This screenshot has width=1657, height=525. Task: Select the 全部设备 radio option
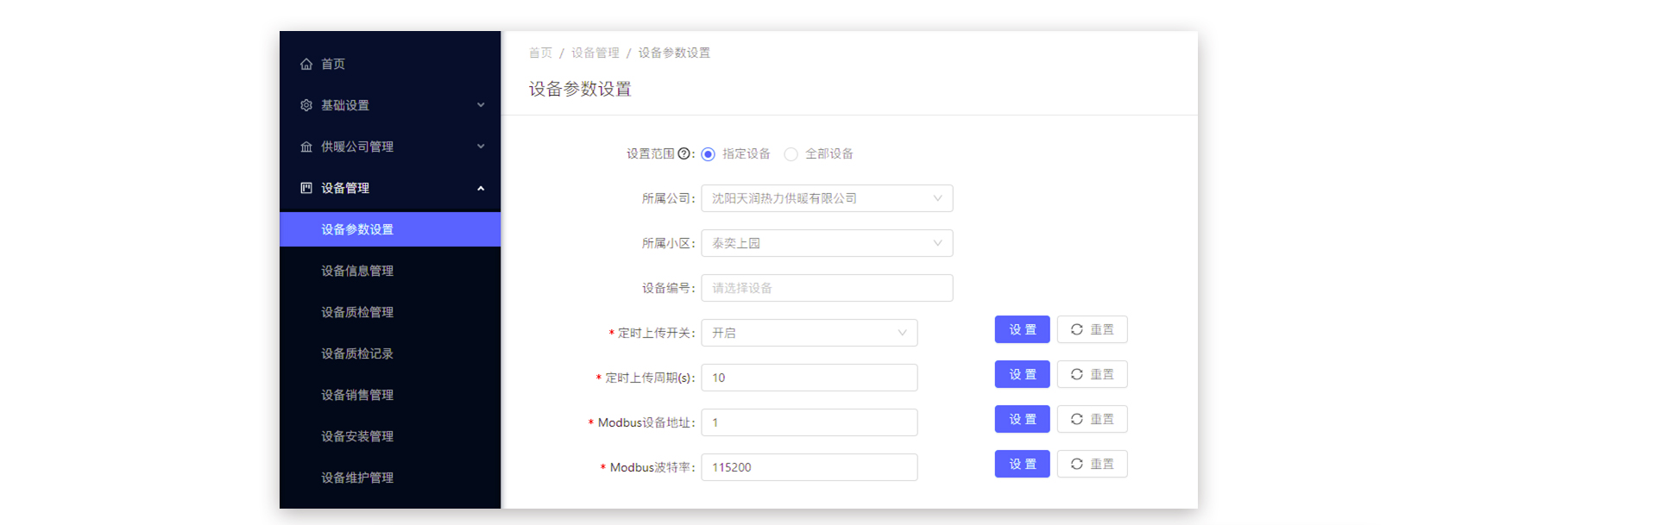[791, 154]
